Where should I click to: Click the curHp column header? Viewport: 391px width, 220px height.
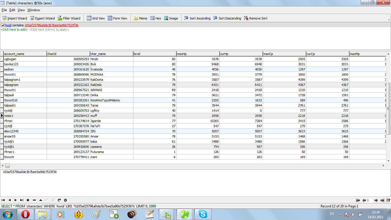(x=241, y=54)
